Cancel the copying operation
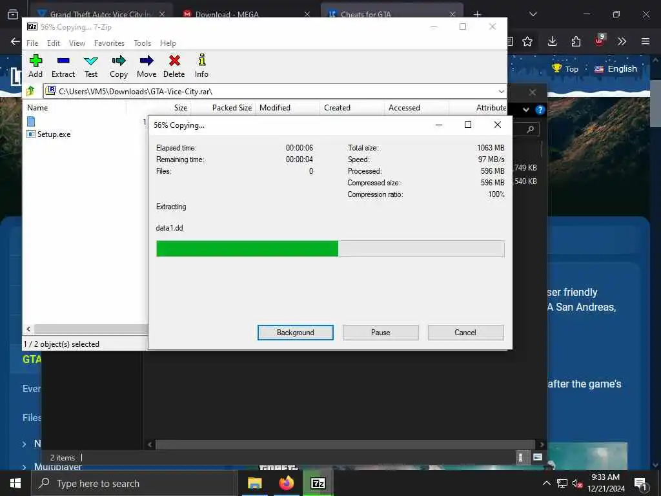This screenshot has width=661, height=496. 465,333
